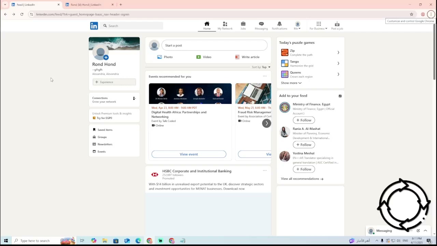Open the events card options menu
Viewport: 437px width, 246px height.
(x=265, y=76)
